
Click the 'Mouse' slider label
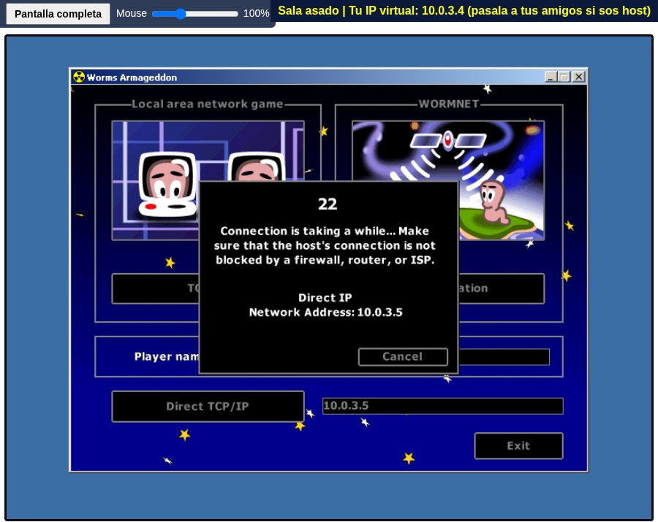coord(132,13)
